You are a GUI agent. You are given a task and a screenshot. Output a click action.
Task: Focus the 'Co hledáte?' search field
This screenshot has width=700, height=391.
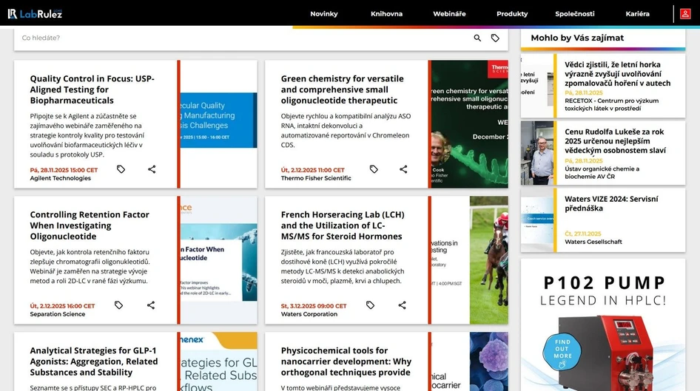pyautogui.click(x=237, y=38)
